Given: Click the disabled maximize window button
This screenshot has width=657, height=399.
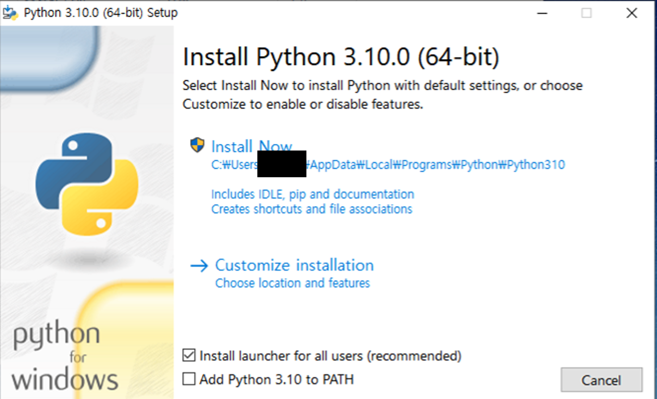Looking at the screenshot, I should coord(586,13).
